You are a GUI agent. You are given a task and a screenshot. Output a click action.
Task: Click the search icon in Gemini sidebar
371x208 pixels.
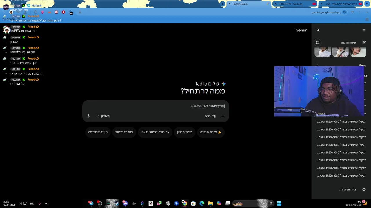(x=318, y=30)
